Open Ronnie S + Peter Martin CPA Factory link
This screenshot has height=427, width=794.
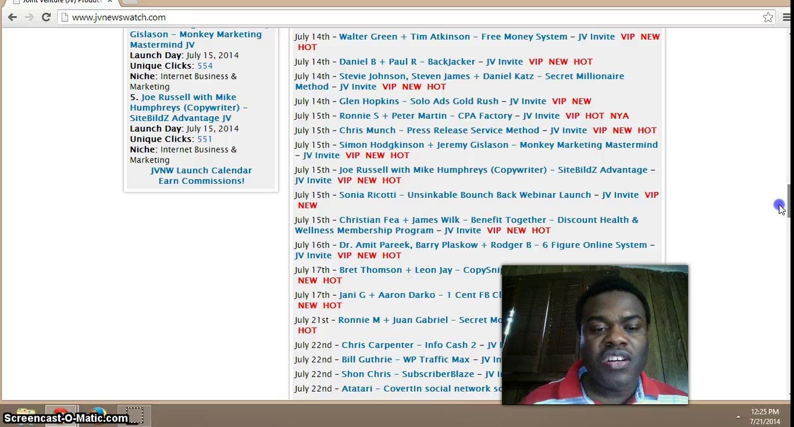tap(425, 116)
